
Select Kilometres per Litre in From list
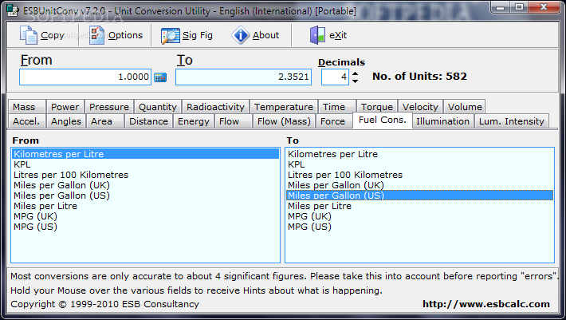[145, 154]
